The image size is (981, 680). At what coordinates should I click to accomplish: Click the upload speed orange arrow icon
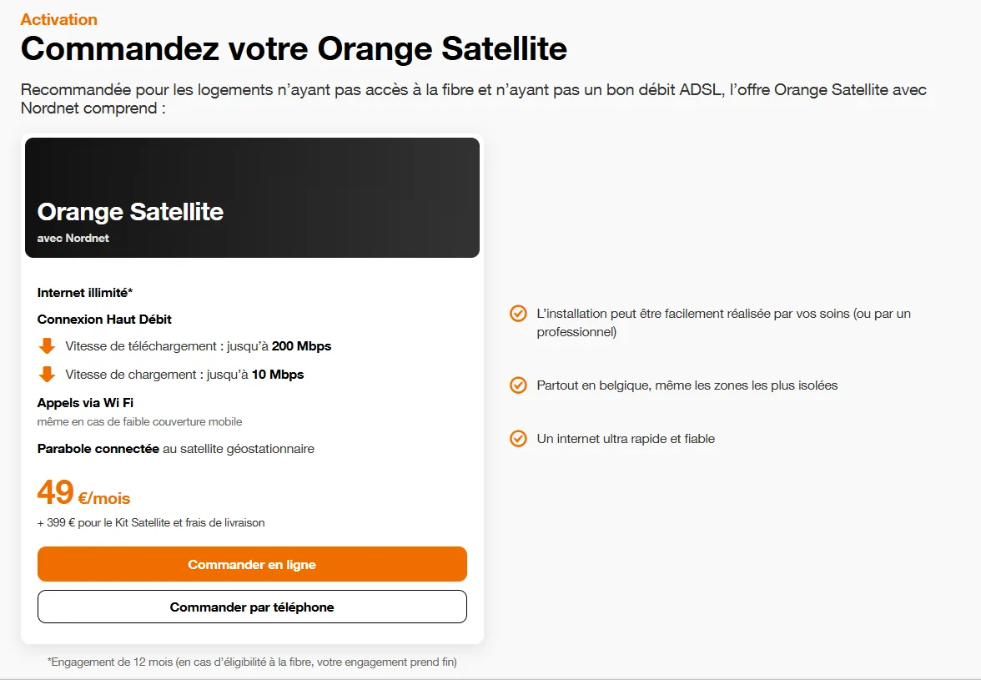tap(47, 375)
